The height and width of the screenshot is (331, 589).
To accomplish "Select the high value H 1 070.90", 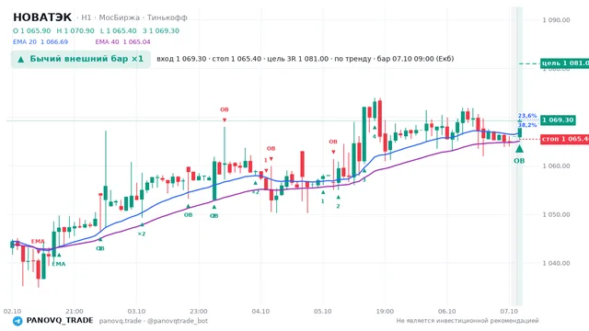I will click(x=75, y=30).
